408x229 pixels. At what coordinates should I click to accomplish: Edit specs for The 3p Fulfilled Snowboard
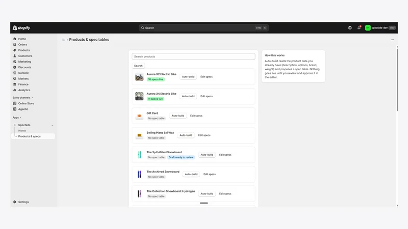click(225, 155)
